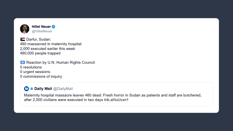Click Daily Mail's verified badge
Image resolution: width=233 pixels, height=131 pixels.
click(32, 89)
